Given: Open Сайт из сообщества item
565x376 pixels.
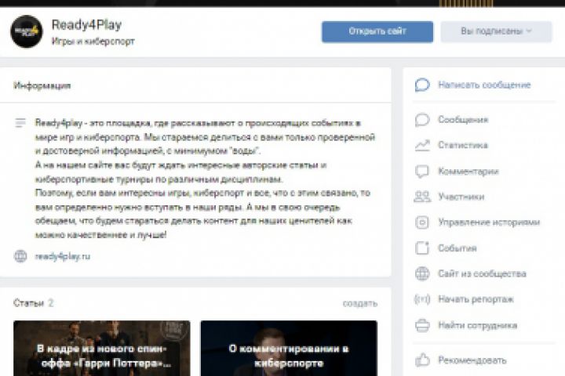Looking at the screenshot, I should pyautogui.click(x=482, y=273).
